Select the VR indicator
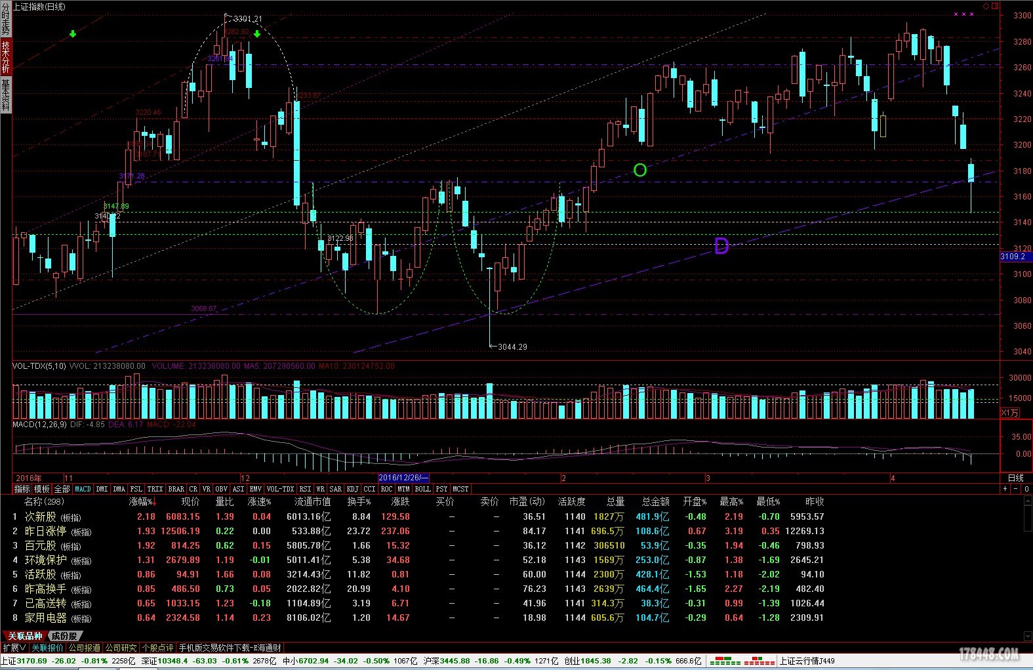Viewport: 1033px width, 670px height. point(207,489)
